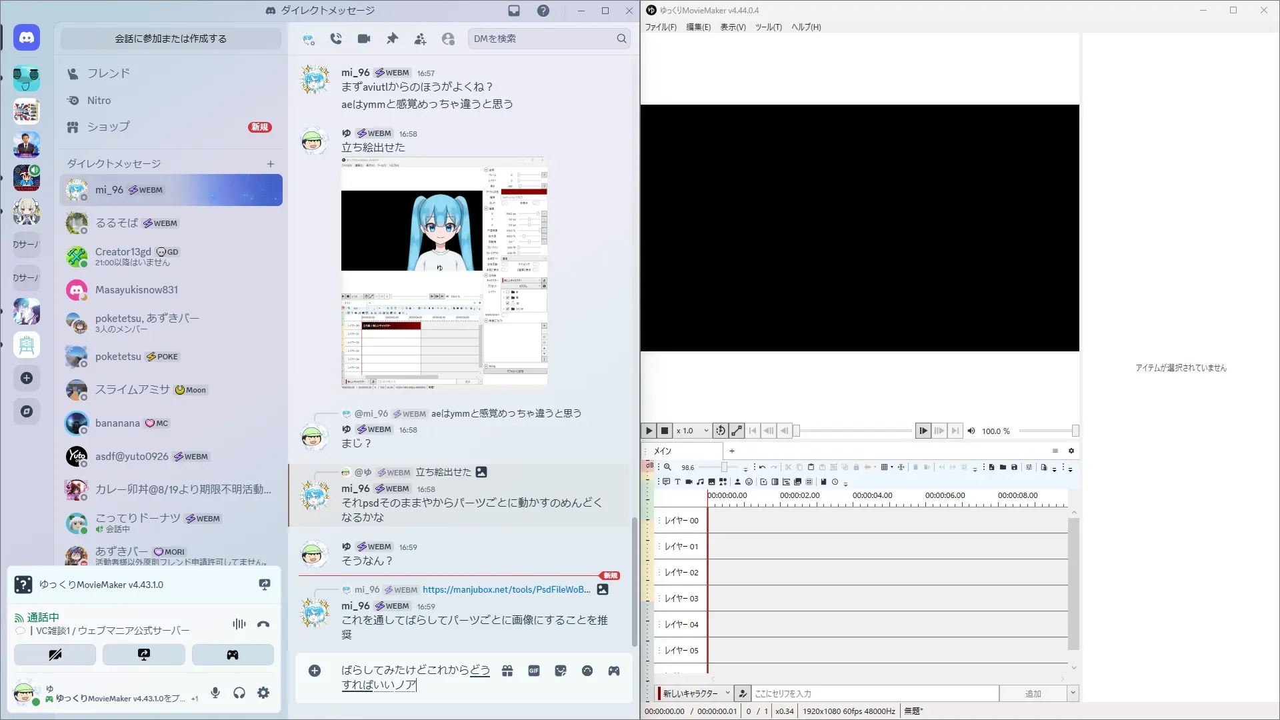Save the project with the floppy icon

(x=1014, y=467)
